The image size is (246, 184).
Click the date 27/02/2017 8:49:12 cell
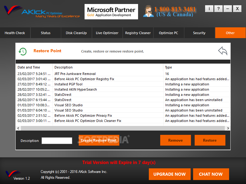[x=34, y=84]
